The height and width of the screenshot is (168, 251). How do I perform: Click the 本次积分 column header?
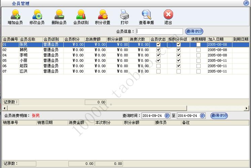(x=109, y=123)
